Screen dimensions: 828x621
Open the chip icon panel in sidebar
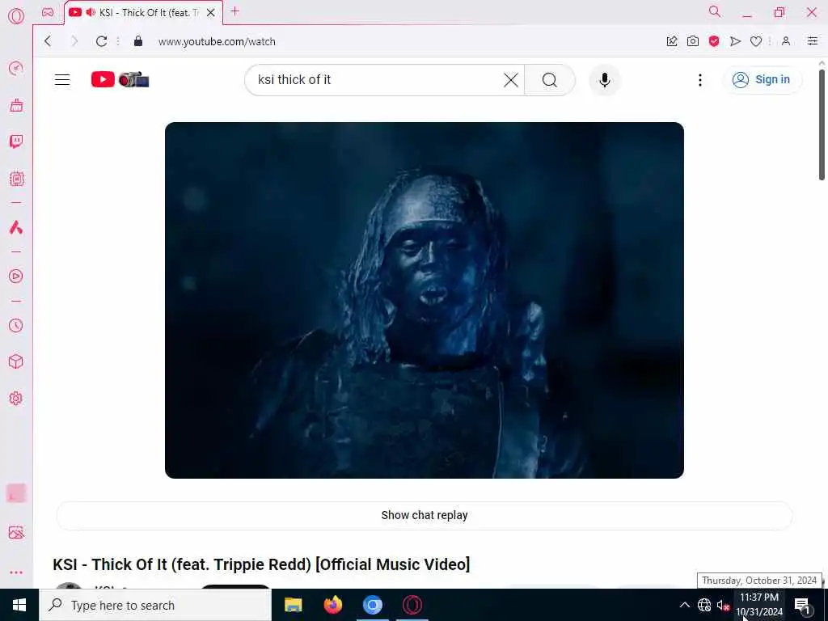pyautogui.click(x=16, y=179)
